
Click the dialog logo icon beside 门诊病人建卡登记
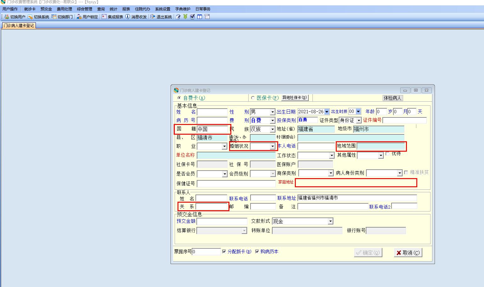176,90
